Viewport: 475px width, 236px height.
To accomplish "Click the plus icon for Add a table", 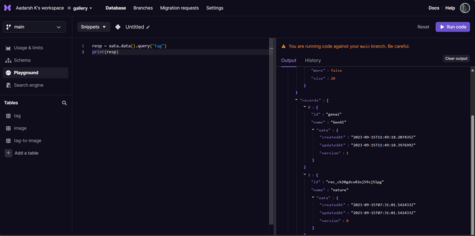I will coord(8,153).
